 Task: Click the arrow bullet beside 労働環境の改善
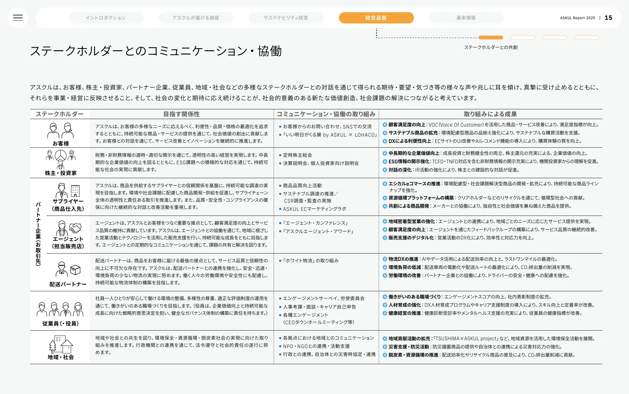pos(385,276)
